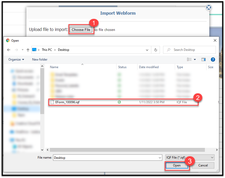
Task: Select This PC in the breadcrumb path
Action: (47, 50)
